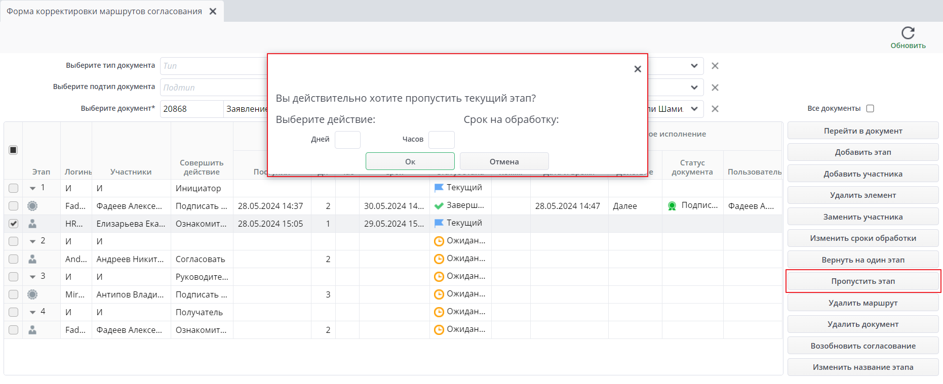
Task: Click the clock icon in stage 2 row
Action: point(439,241)
